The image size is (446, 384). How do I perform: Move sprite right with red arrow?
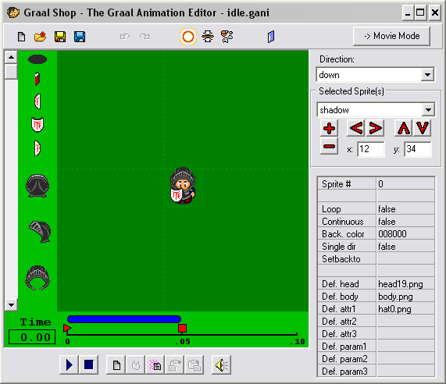[x=375, y=128]
